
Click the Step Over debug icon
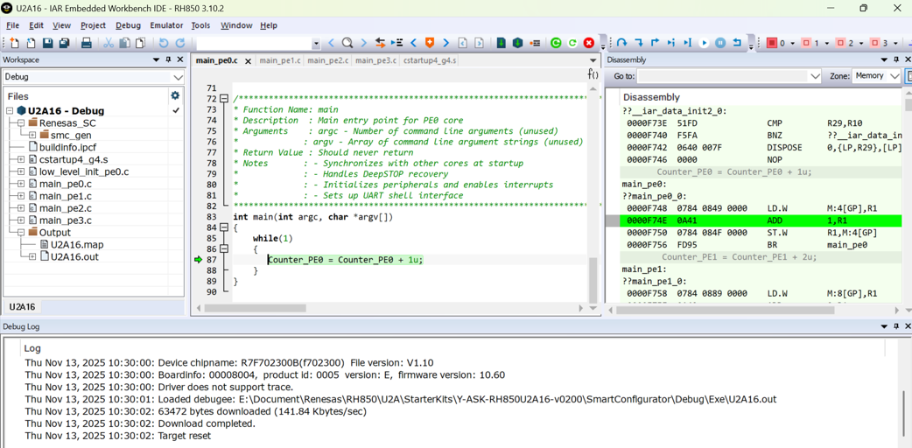click(621, 43)
